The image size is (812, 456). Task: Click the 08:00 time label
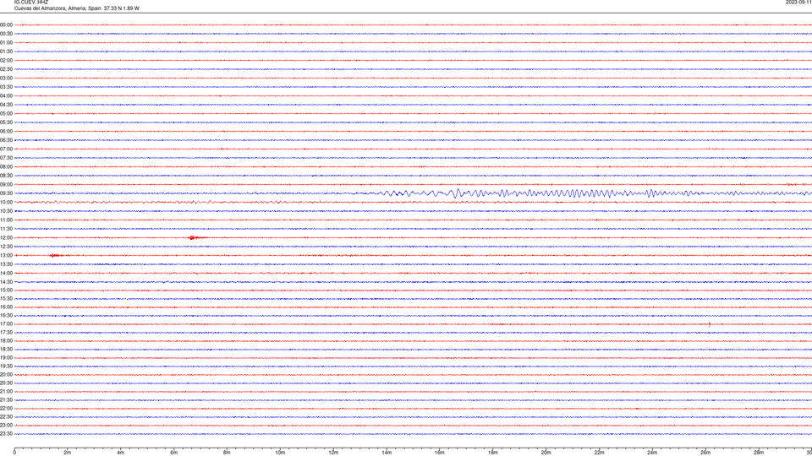pos(6,166)
